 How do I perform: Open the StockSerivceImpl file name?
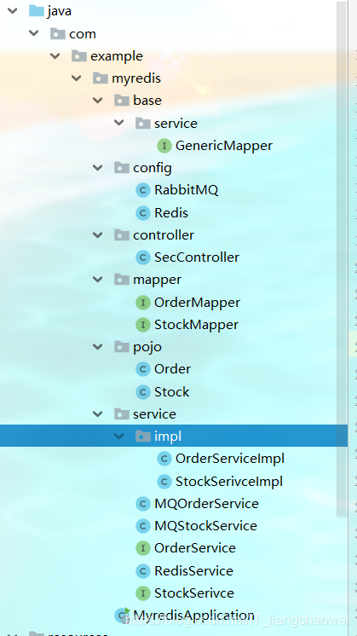pyautogui.click(x=229, y=482)
